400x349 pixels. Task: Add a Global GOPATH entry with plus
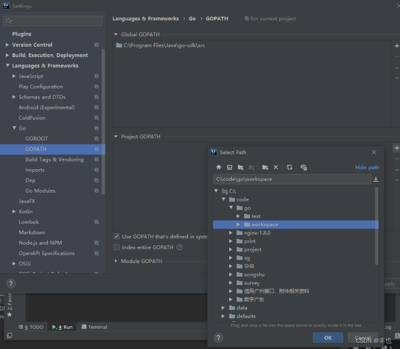coord(397,46)
